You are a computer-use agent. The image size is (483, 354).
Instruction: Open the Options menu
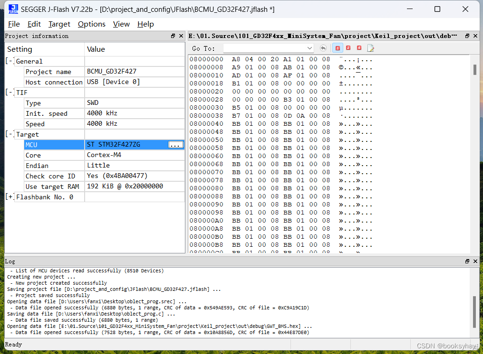[x=91, y=24]
